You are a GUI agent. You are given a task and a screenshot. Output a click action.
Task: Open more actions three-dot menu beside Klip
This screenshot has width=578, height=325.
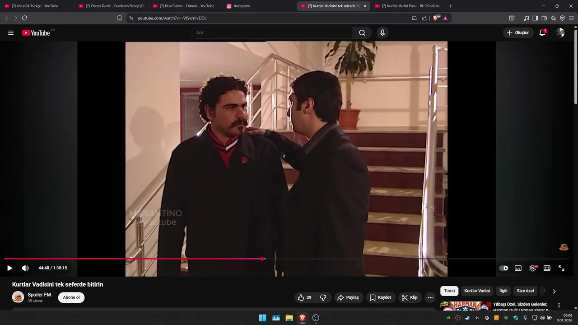pos(430,297)
